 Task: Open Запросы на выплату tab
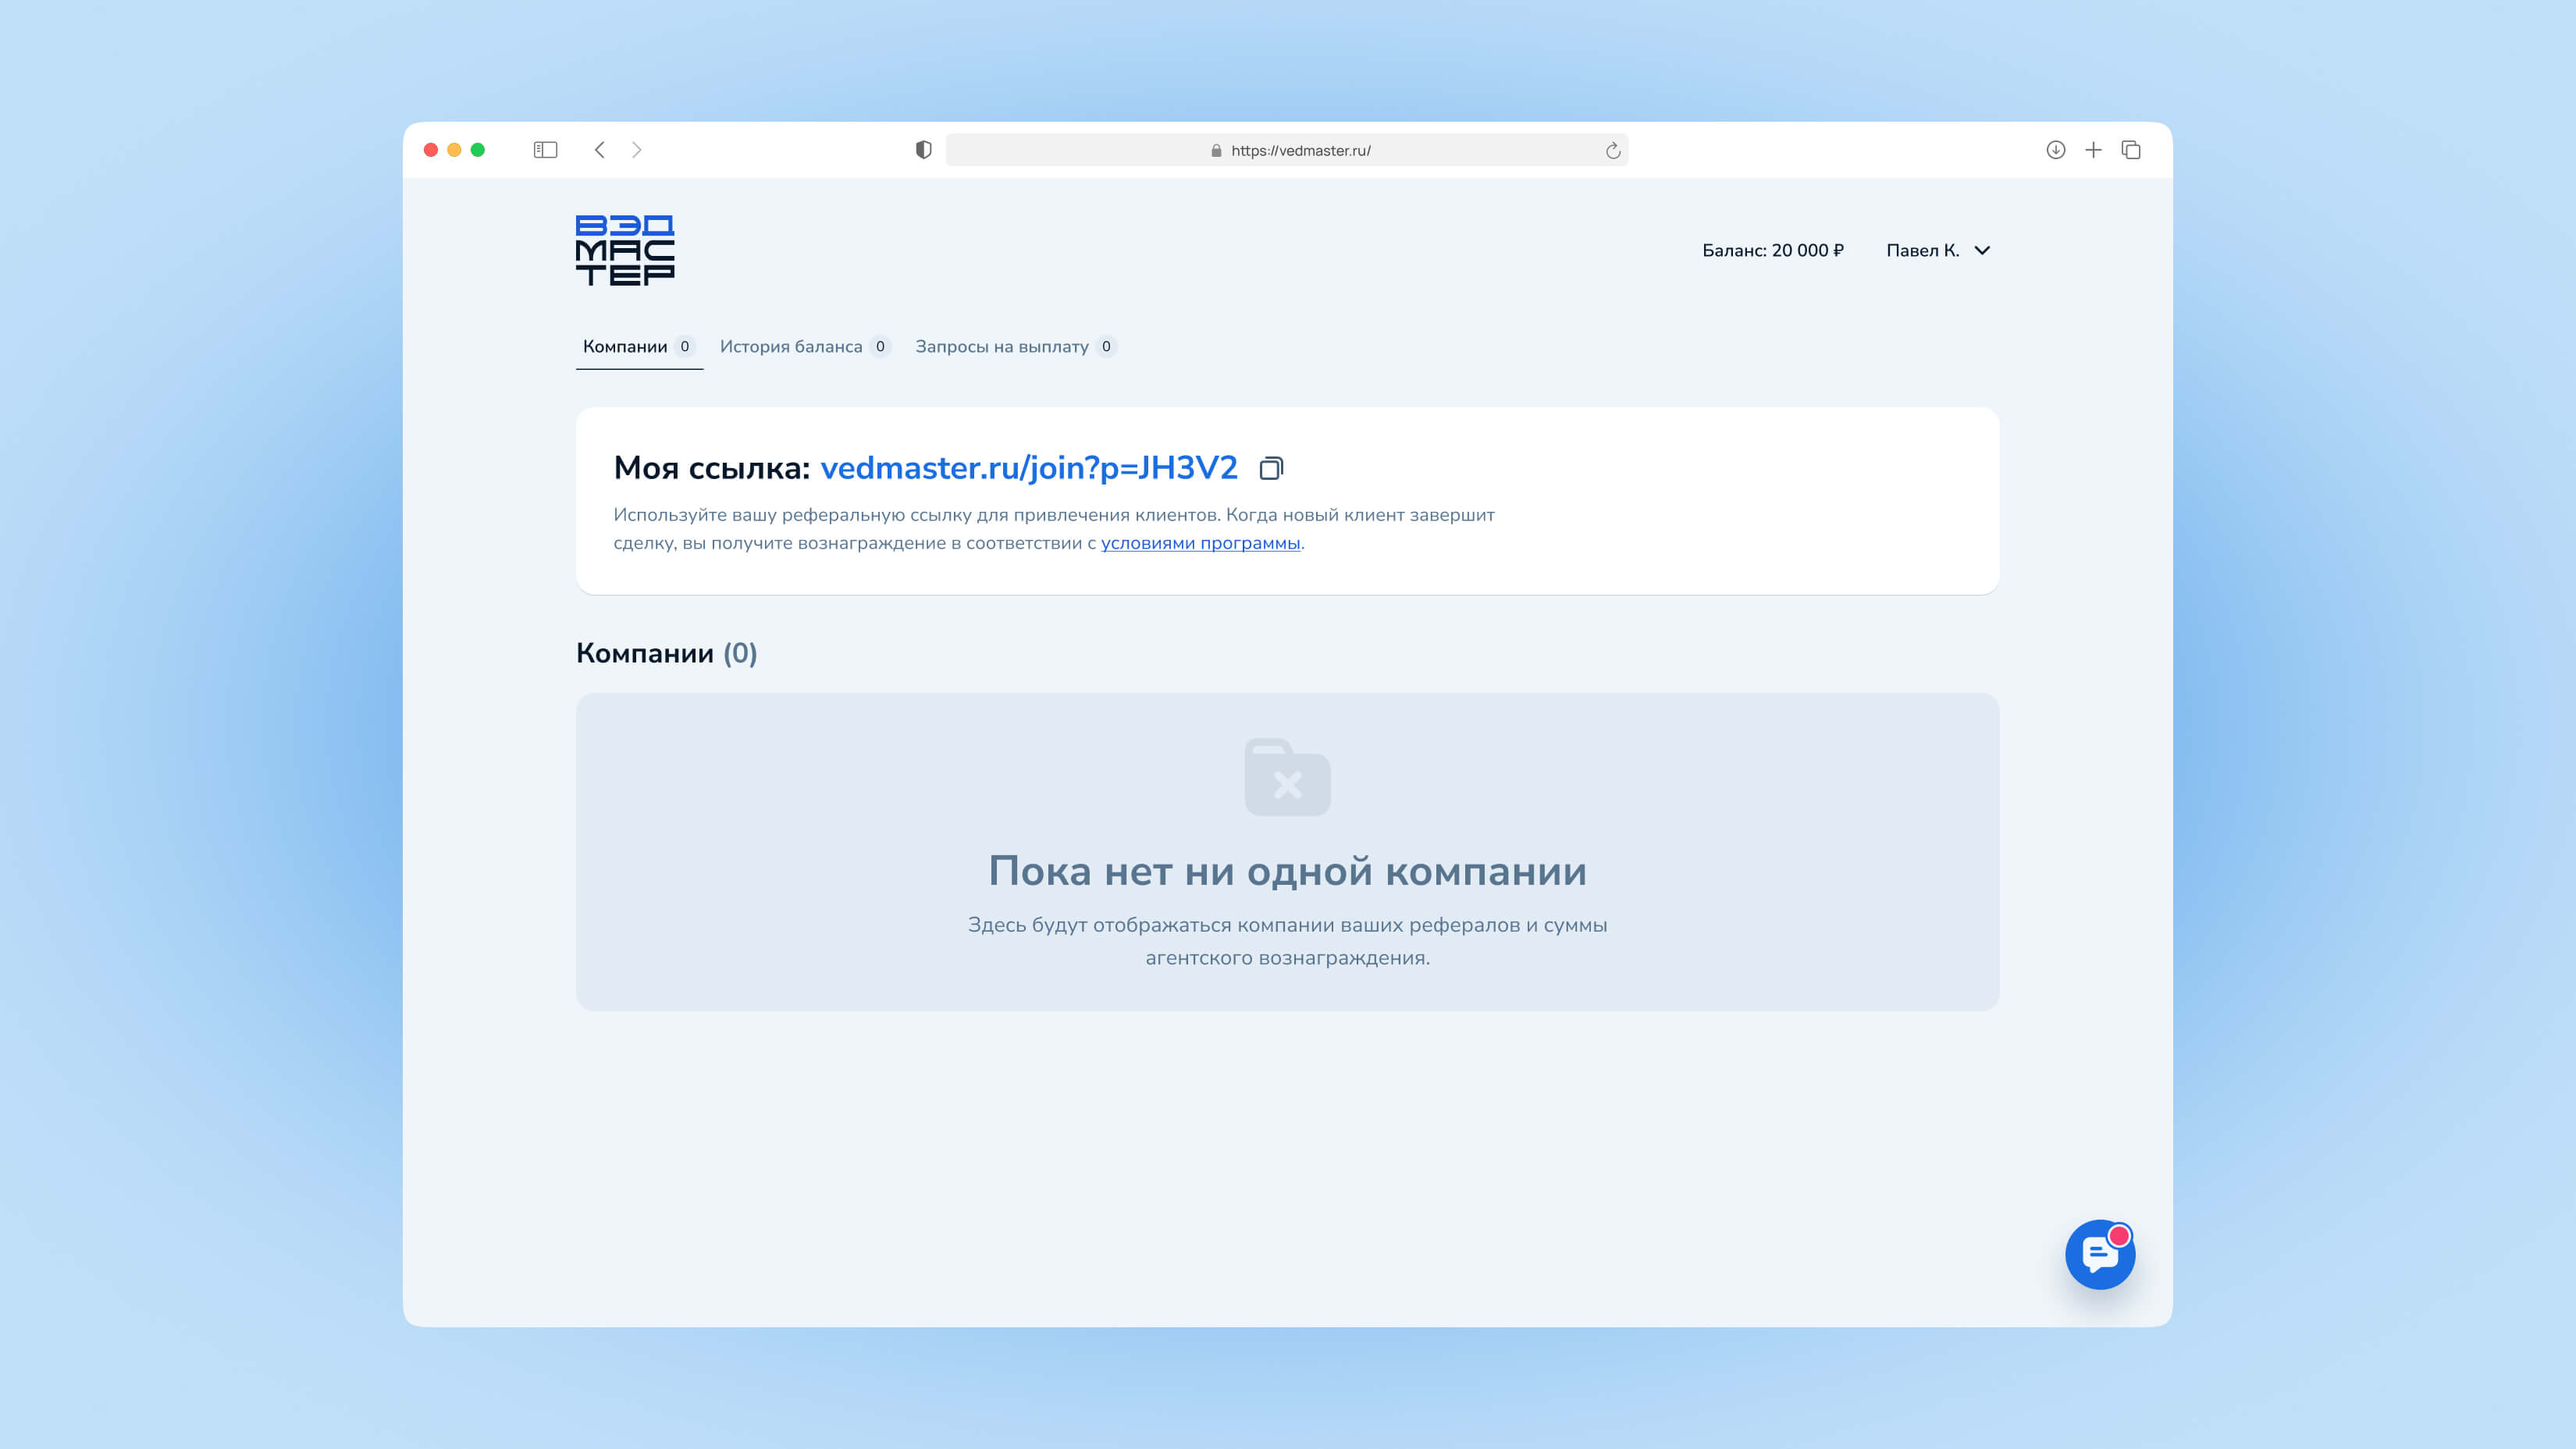[1001, 346]
